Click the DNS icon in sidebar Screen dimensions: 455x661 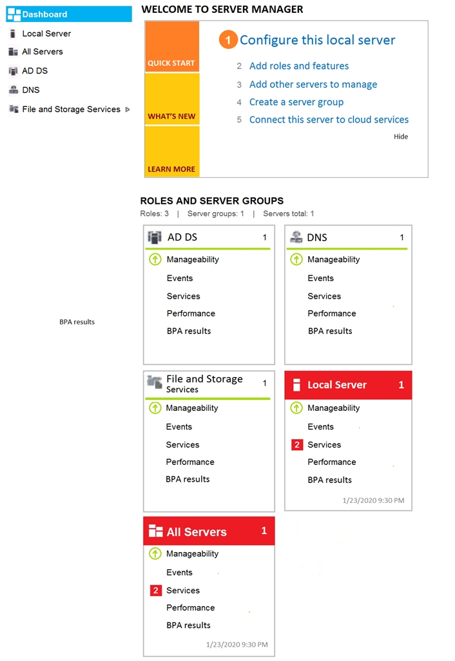pyautogui.click(x=14, y=90)
